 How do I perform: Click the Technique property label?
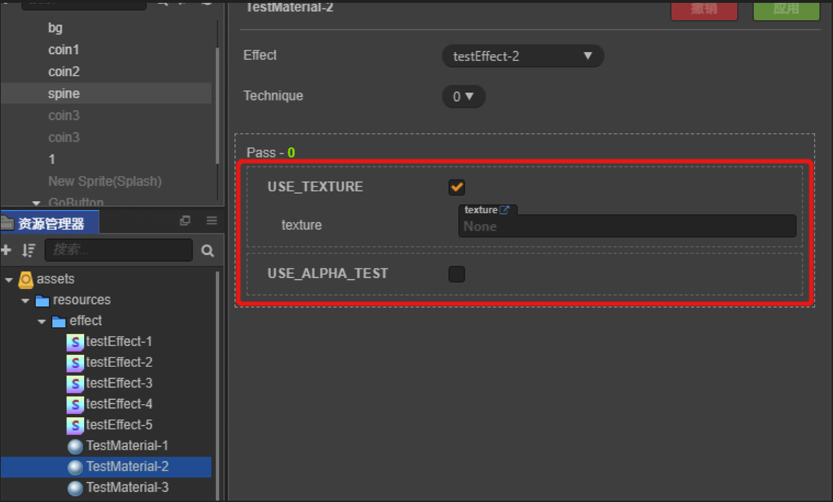(273, 95)
